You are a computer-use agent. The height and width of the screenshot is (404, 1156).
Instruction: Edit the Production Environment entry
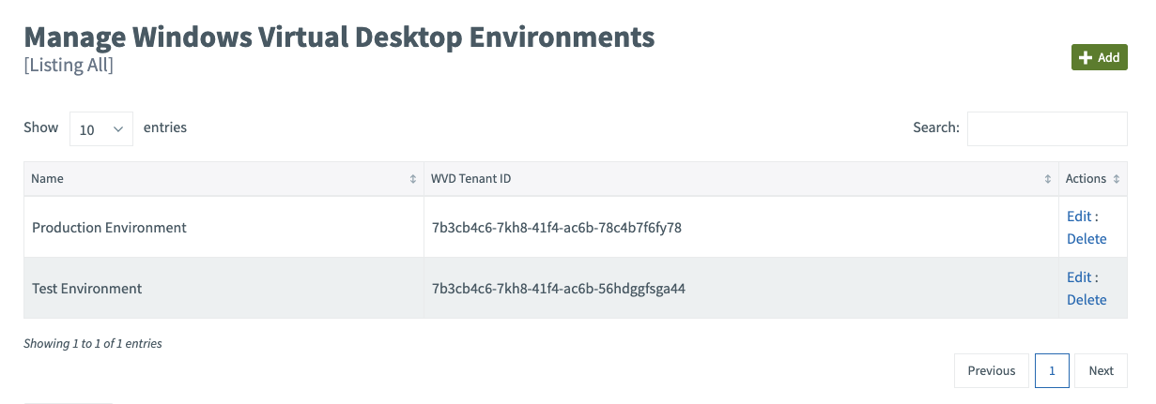1079,217
